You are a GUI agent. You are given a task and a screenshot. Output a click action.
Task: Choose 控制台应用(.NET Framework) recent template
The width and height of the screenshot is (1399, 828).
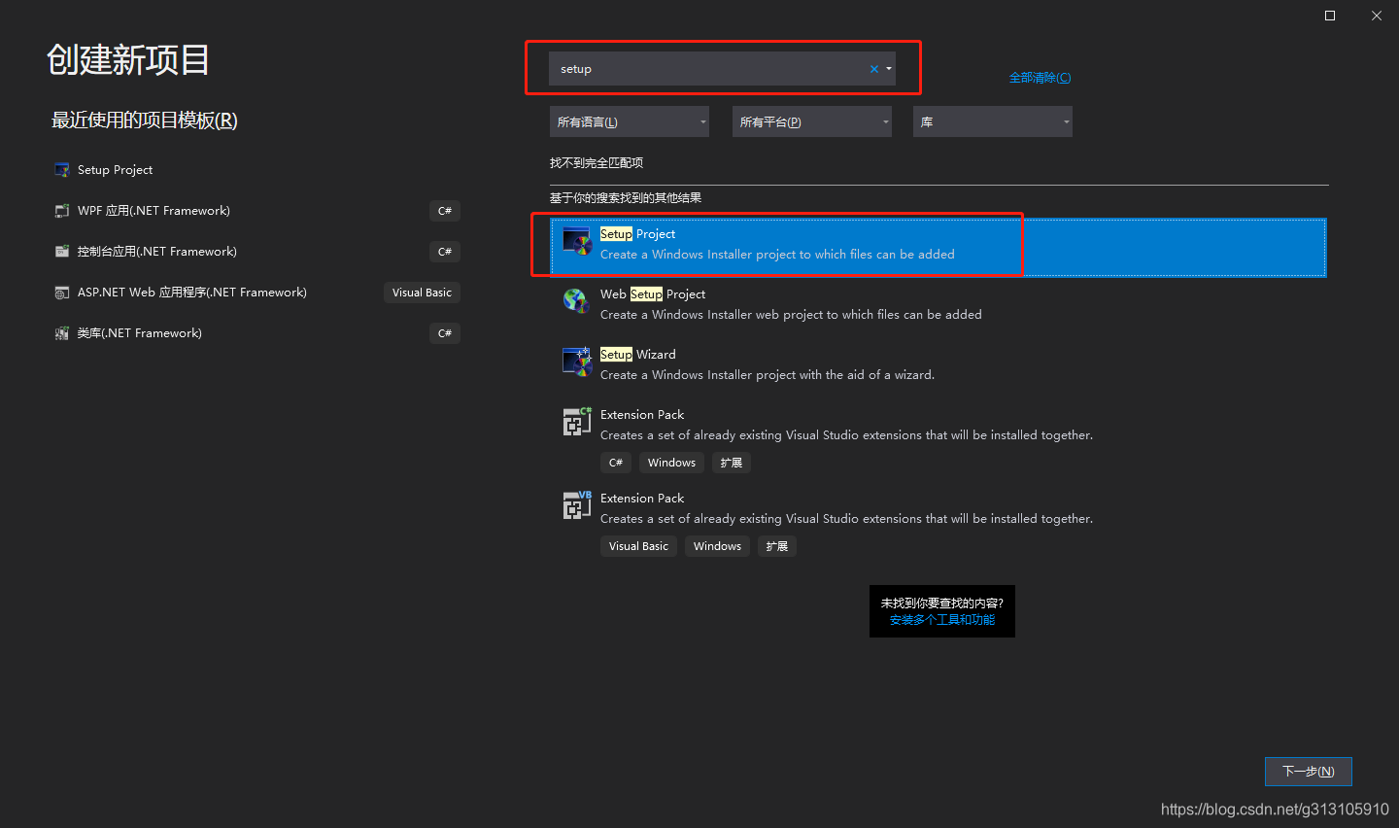(x=256, y=252)
